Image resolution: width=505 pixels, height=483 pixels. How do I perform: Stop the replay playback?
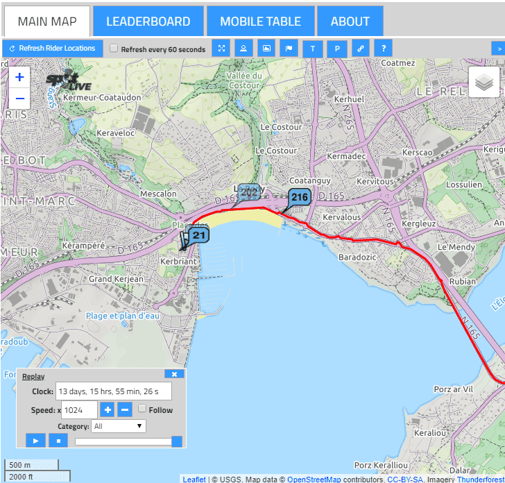[58, 441]
